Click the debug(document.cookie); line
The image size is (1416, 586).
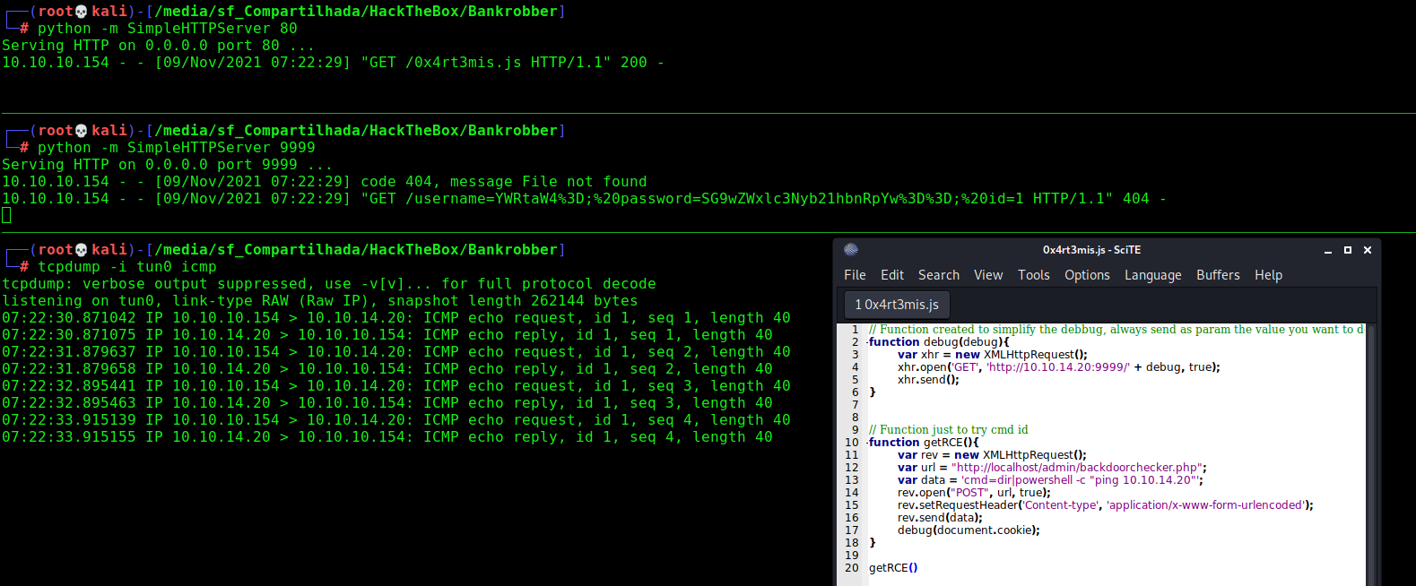click(x=969, y=530)
